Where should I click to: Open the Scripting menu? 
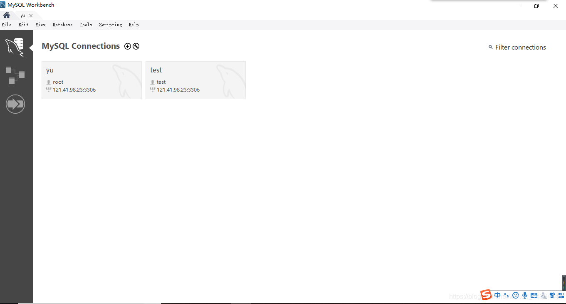tap(111, 25)
